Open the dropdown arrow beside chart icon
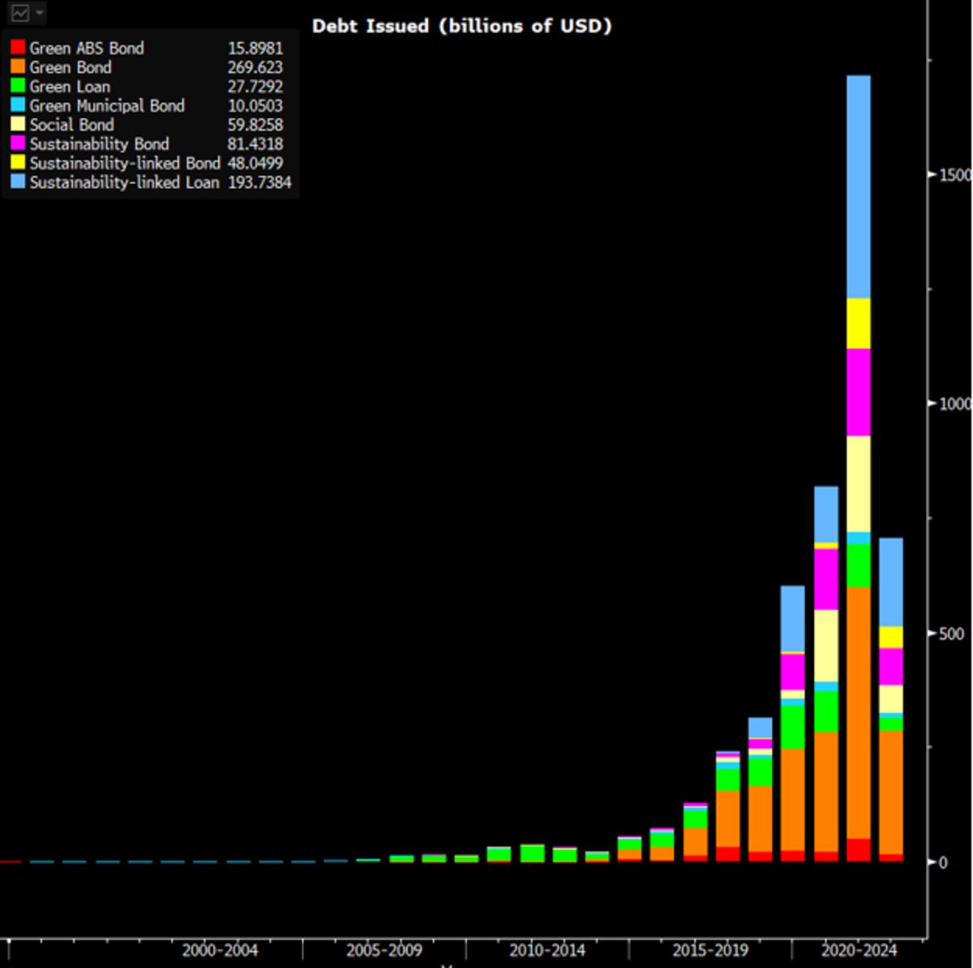This screenshot has height=968, width=973. (x=40, y=14)
